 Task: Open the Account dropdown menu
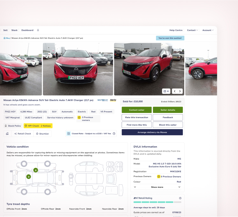pos(208,30)
